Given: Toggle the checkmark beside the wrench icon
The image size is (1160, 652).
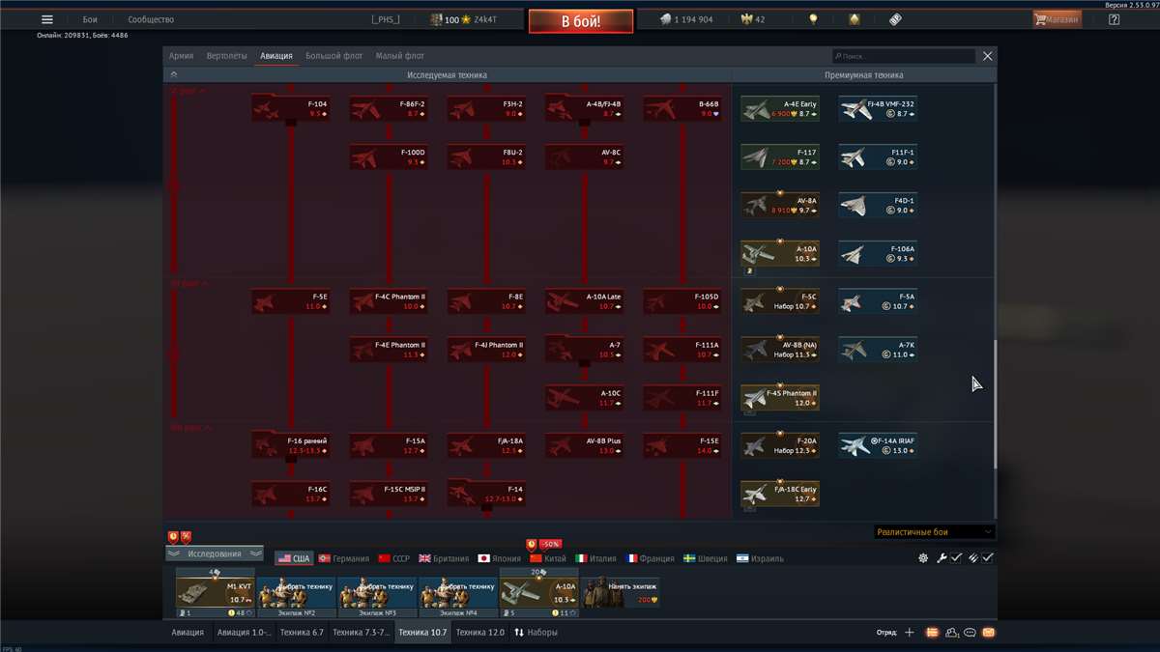Looking at the screenshot, I should pos(955,555).
